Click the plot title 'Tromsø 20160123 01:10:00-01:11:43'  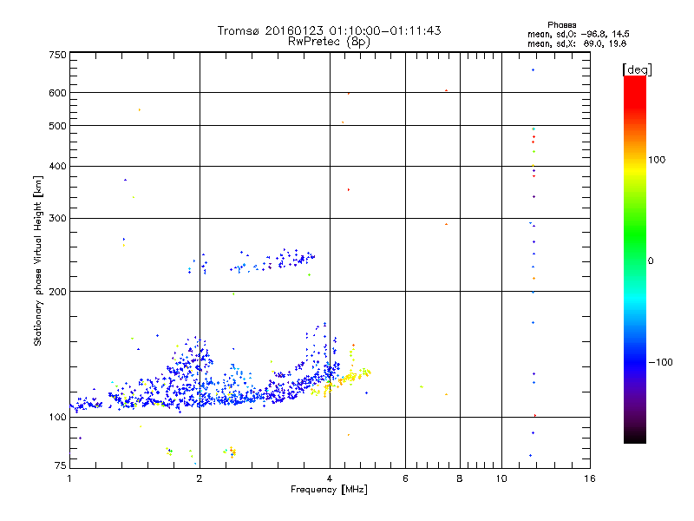pyautogui.click(x=329, y=30)
